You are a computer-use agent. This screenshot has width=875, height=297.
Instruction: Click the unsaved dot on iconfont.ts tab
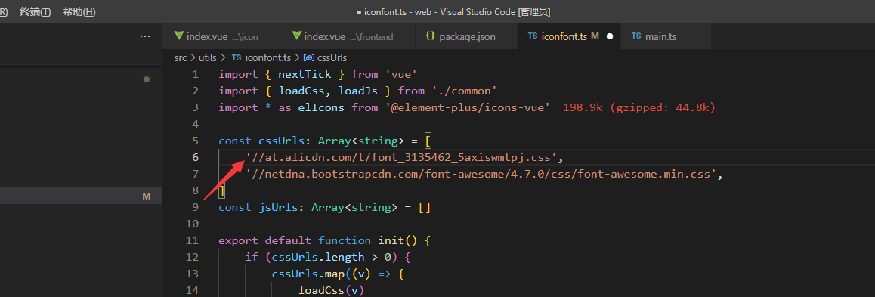pos(609,36)
